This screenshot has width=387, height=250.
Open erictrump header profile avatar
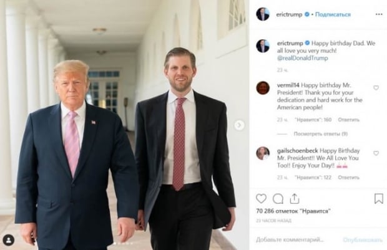point(263,14)
